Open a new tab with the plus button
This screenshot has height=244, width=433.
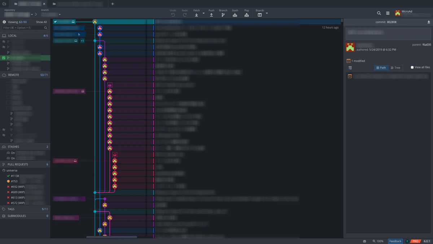[x=113, y=4]
